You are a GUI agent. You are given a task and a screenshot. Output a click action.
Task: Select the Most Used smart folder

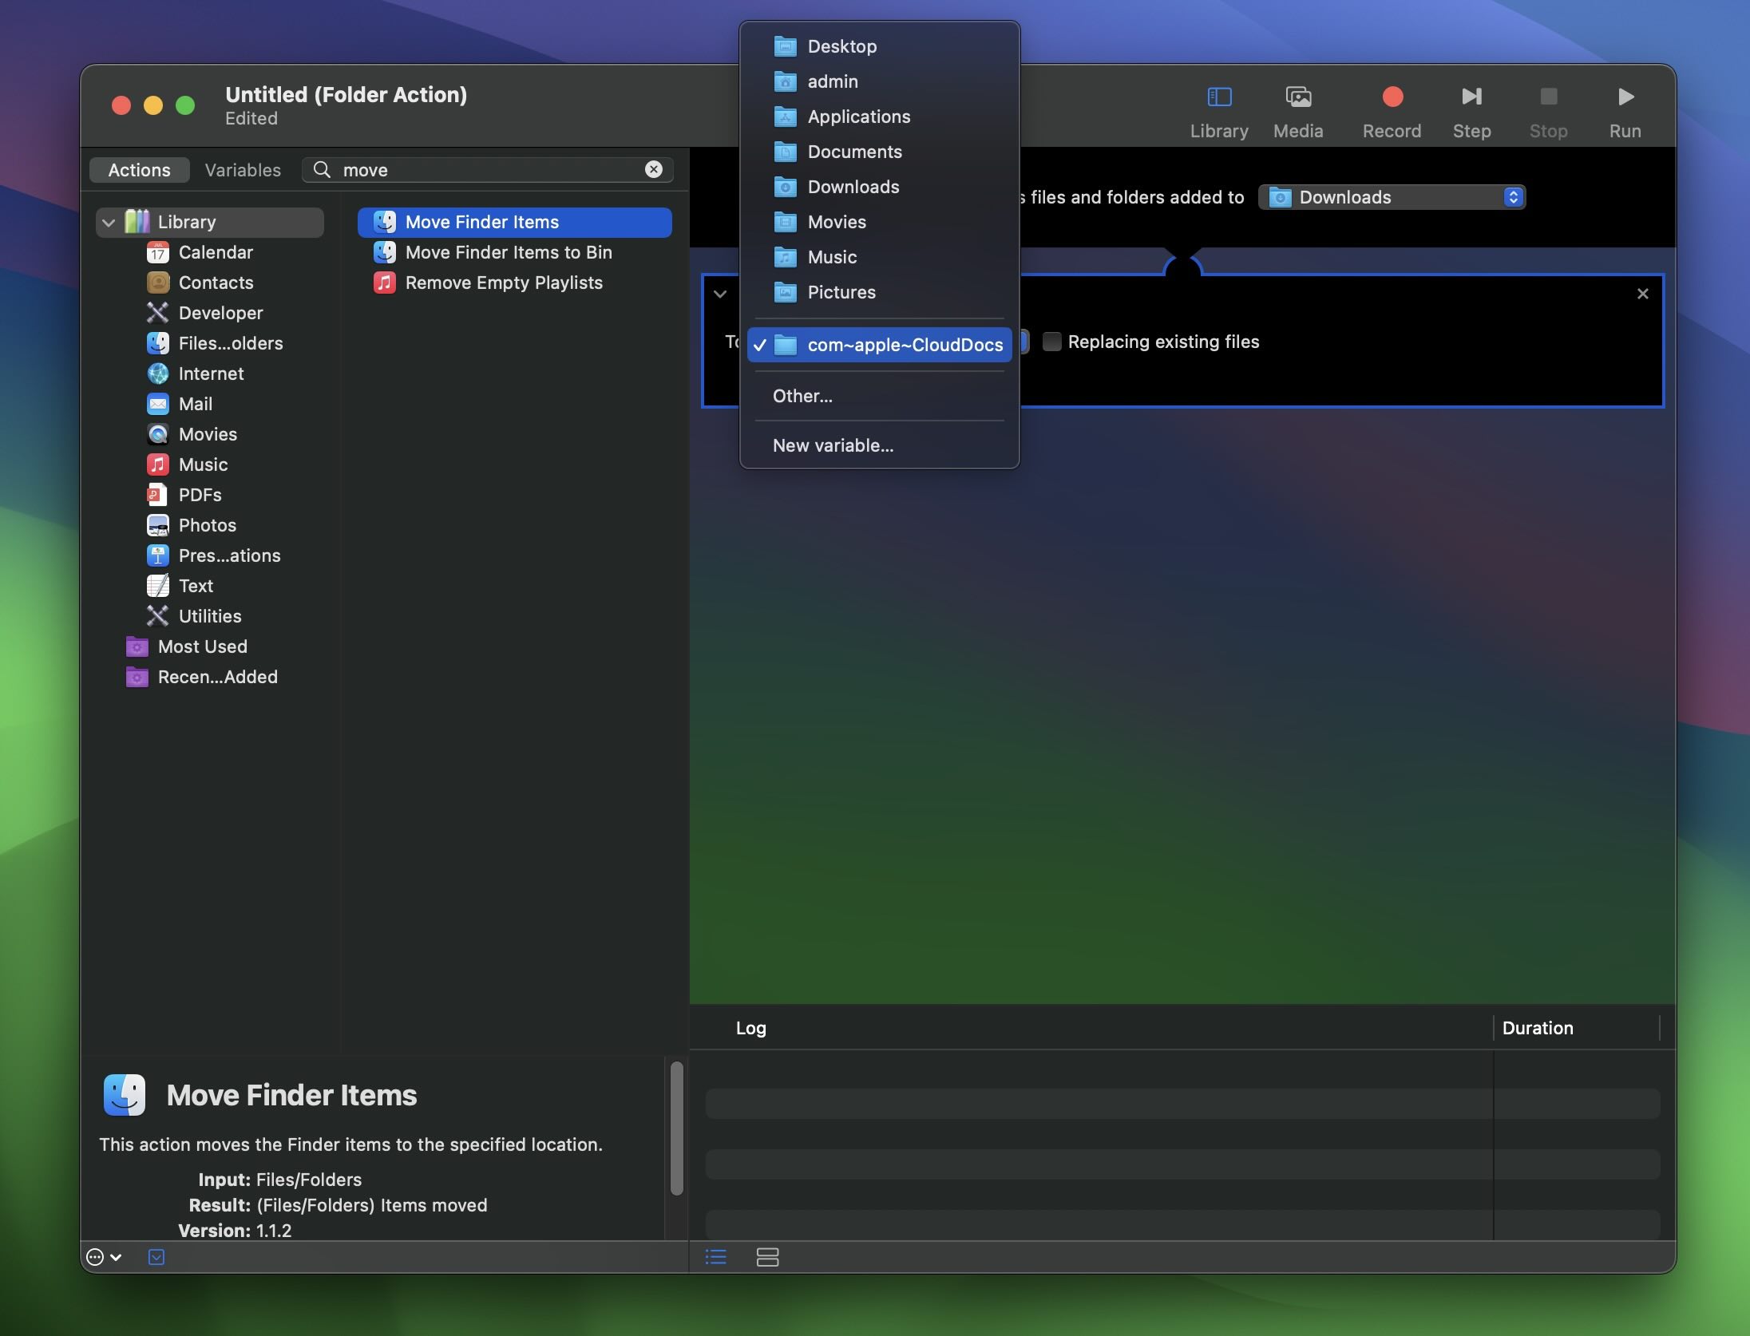(202, 646)
